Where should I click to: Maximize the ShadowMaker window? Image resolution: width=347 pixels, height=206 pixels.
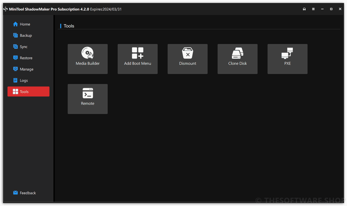click(x=331, y=9)
